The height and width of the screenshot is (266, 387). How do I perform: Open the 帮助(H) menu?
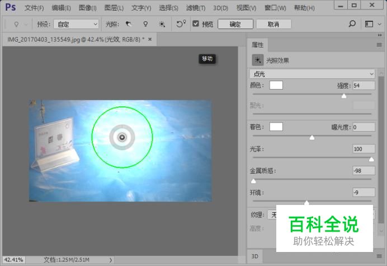304,8
